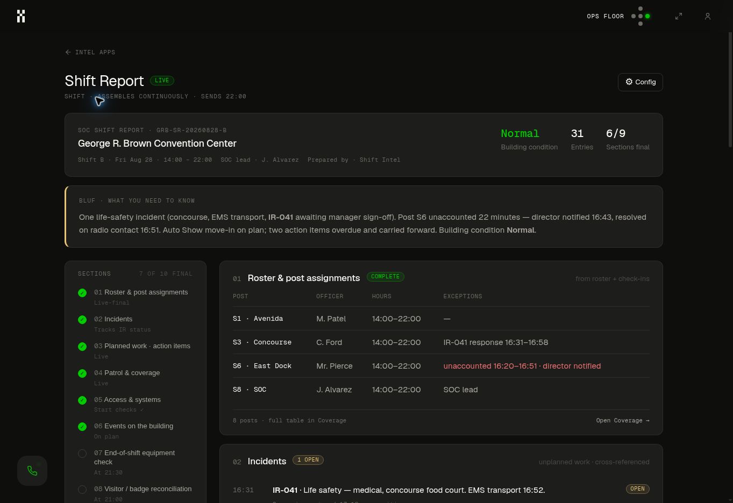Click the empty circle for equipment check
733x503 pixels.
pos(82,454)
